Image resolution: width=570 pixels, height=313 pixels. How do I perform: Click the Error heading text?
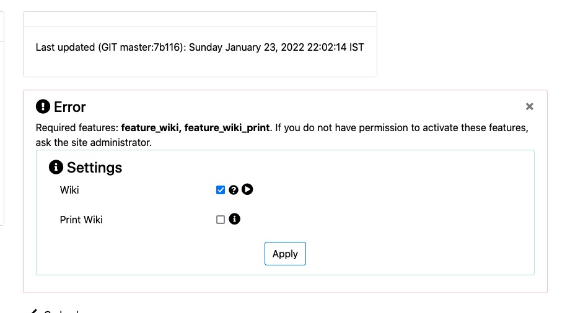point(70,107)
